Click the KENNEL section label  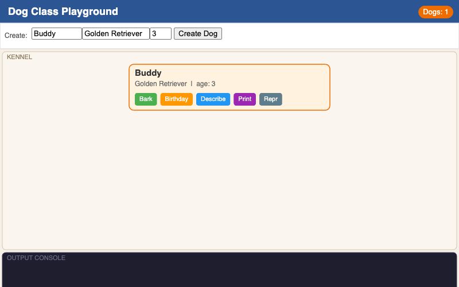(x=20, y=57)
